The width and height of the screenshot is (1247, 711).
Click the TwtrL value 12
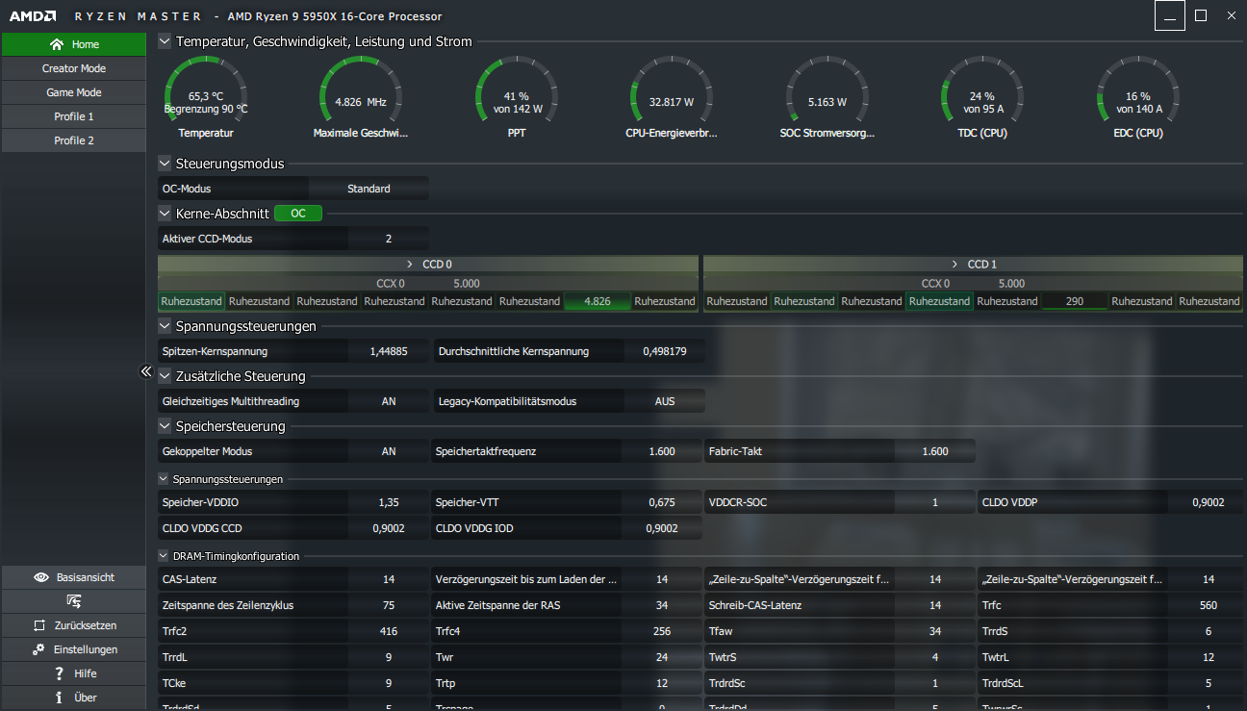click(1209, 657)
